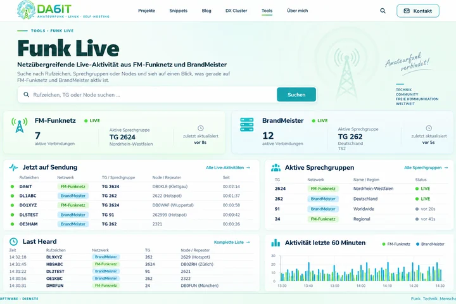This screenshot has width=456, height=304.
Task: Click the Status column header in Aktive Sprechgruppen
Action: (421, 180)
